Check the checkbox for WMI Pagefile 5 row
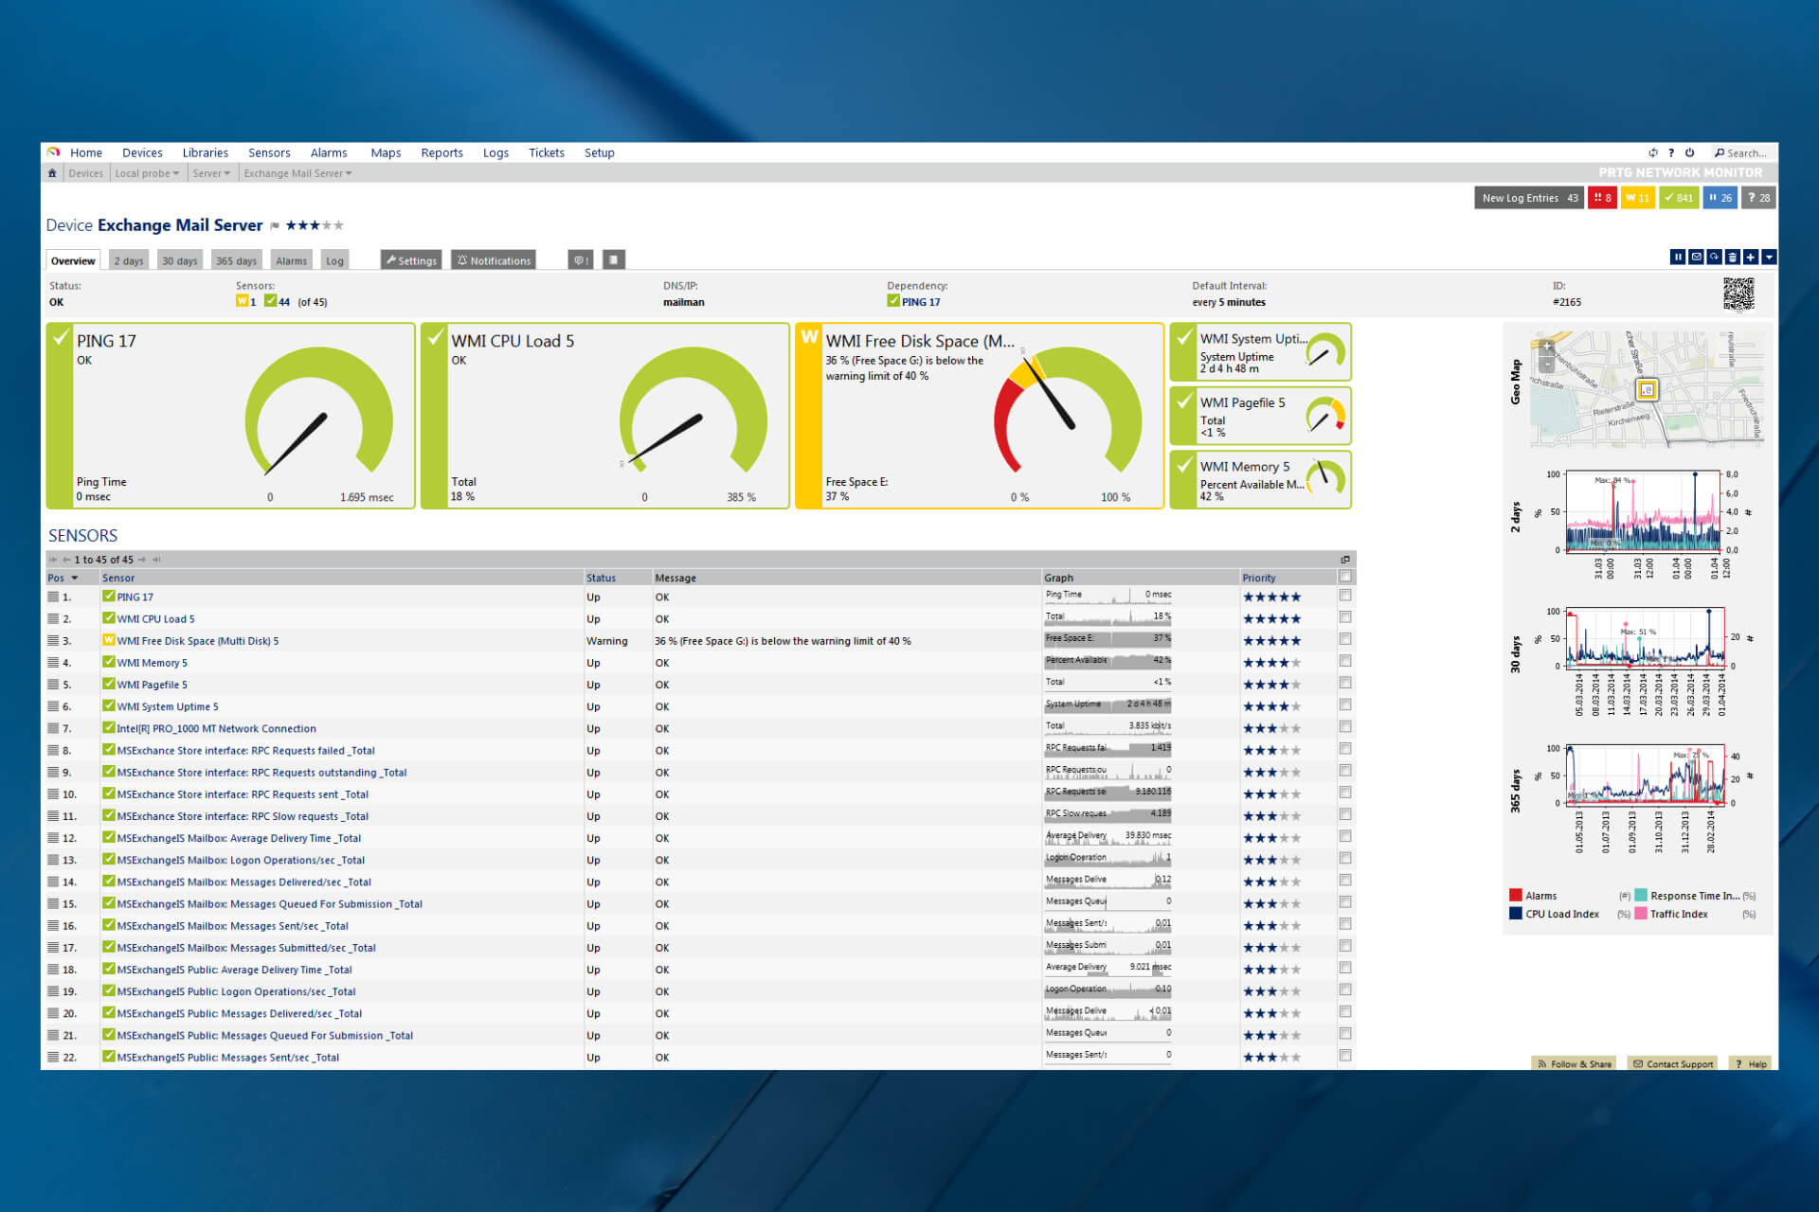This screenshot has height=1212, width=1819. 1345,683
